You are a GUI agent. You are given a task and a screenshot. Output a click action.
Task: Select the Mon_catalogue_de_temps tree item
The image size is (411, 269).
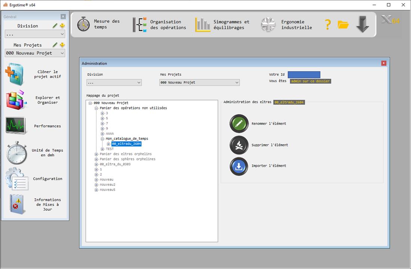tap(127, 139)
